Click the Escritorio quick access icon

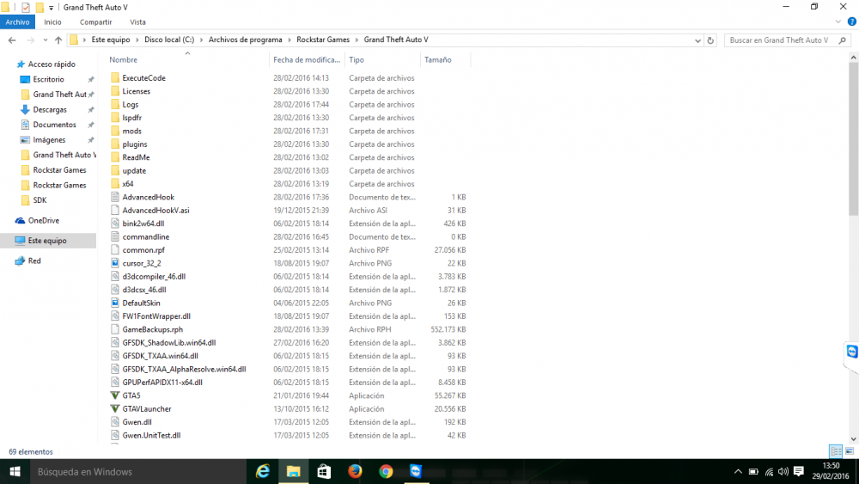25,79
